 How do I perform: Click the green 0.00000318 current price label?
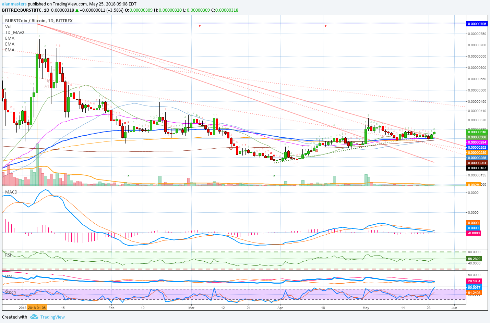477,132
